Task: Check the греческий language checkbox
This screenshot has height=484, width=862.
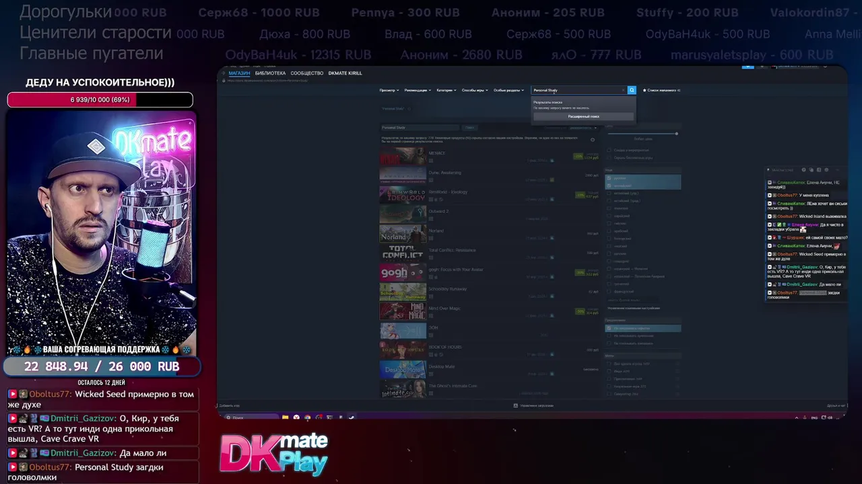Action: click(x=609, y=284)
